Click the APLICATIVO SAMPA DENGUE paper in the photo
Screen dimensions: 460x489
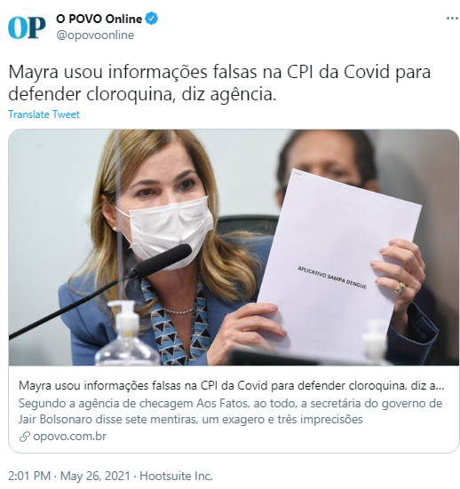(338, 265)
